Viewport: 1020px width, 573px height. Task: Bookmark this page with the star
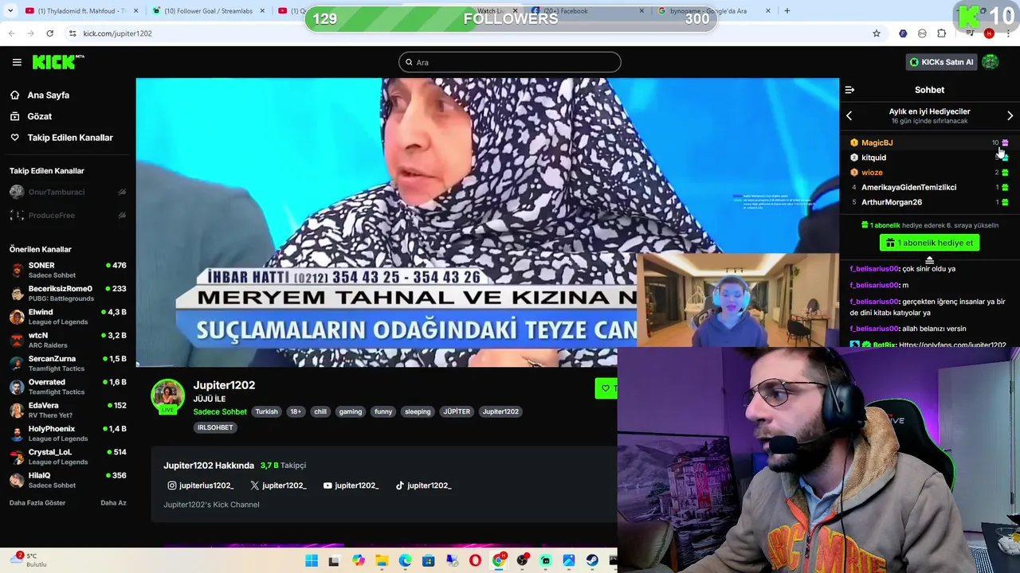pyautogui.click(x=877, y=33)
